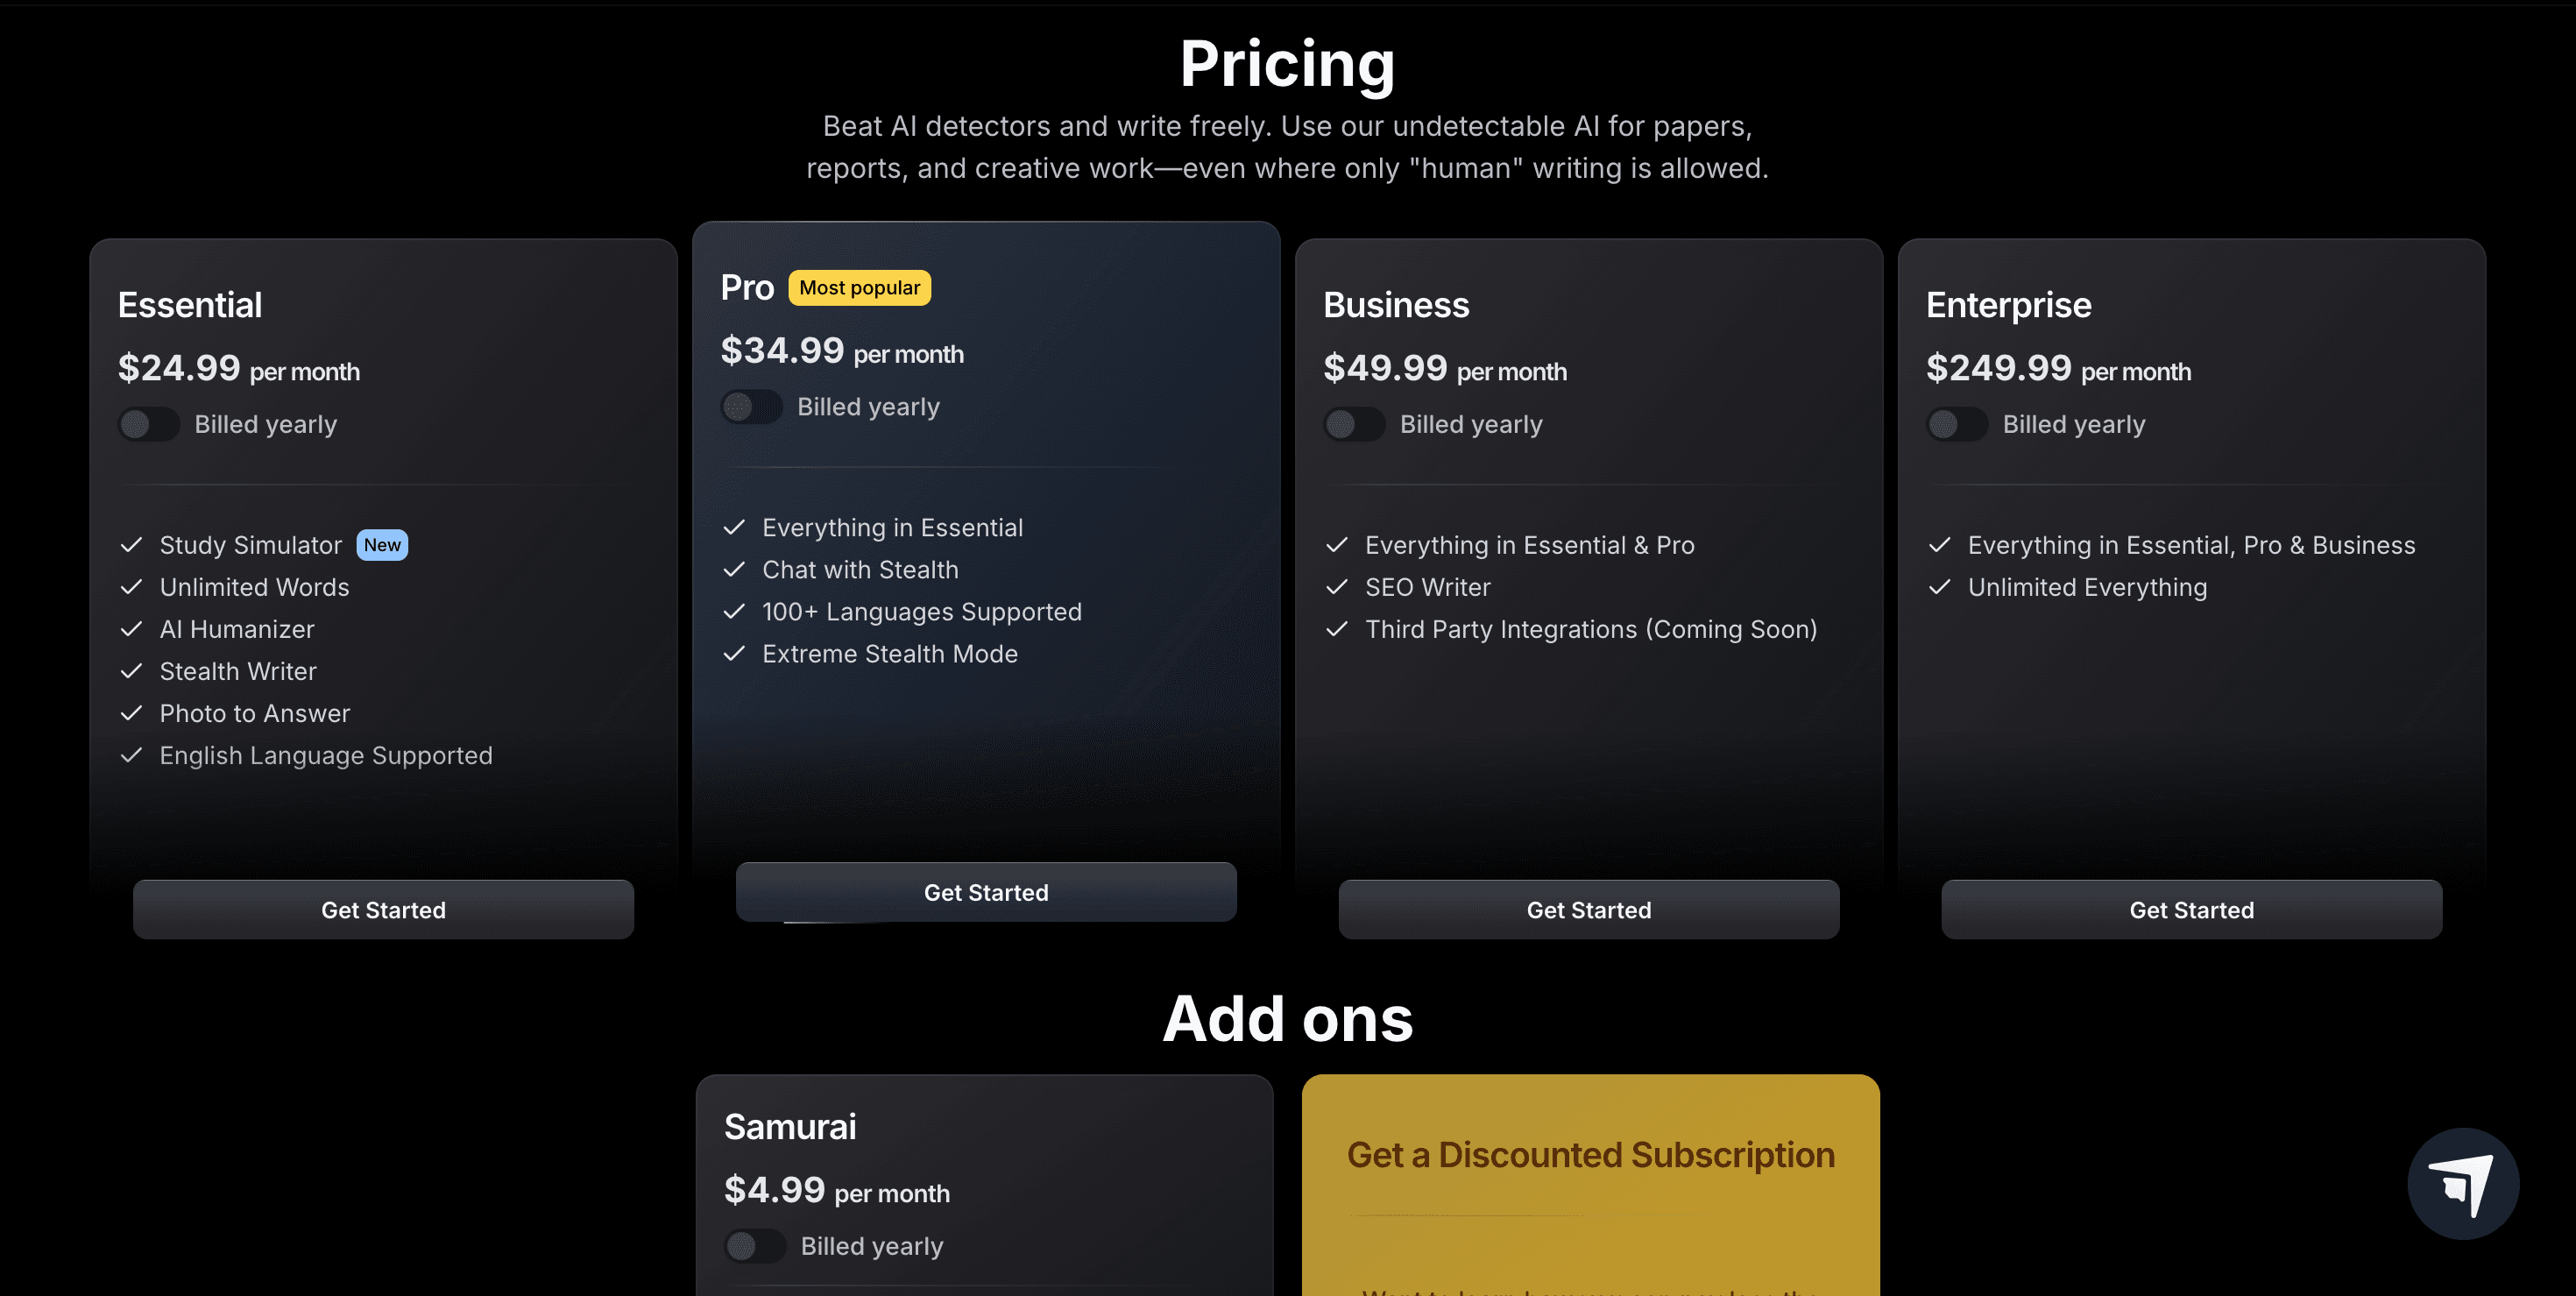
Task: Click the Most popular badge on Pro
Action: point(859,288)
